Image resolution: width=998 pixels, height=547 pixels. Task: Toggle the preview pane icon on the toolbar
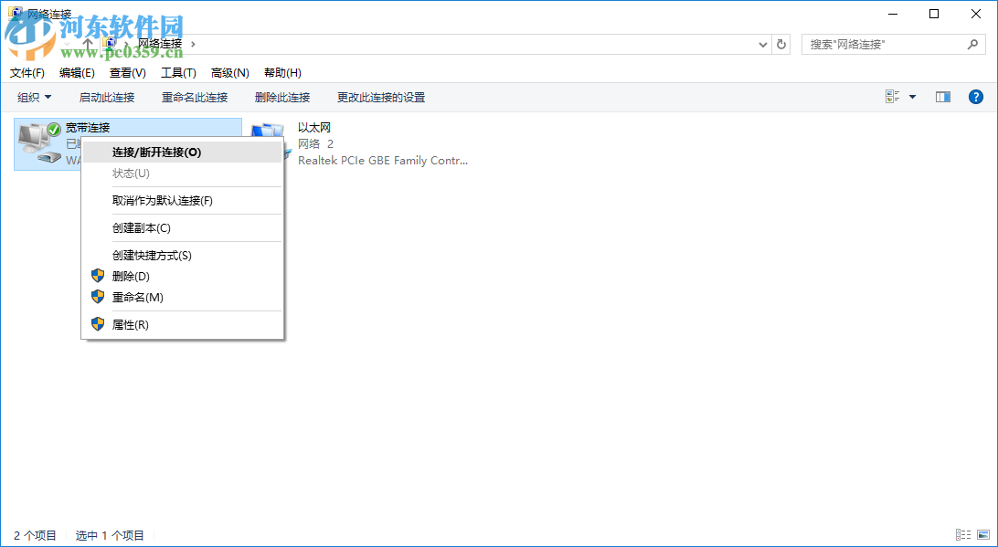pos(942,97)
